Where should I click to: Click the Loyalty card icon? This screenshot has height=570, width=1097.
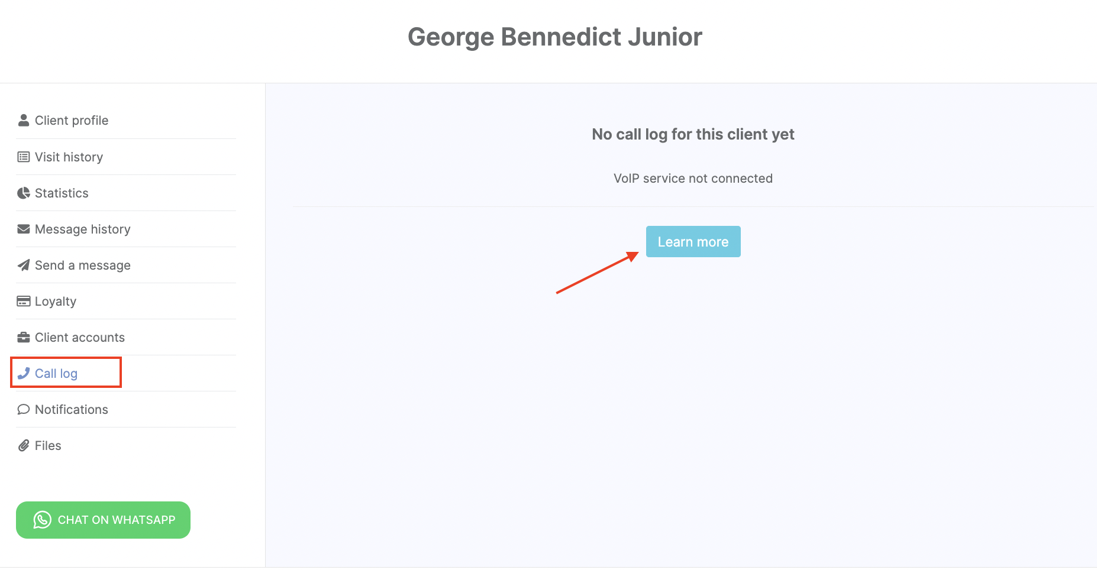click(24, 302)
